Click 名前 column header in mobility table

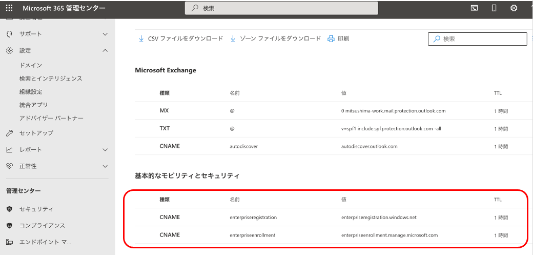pos(235,200)
